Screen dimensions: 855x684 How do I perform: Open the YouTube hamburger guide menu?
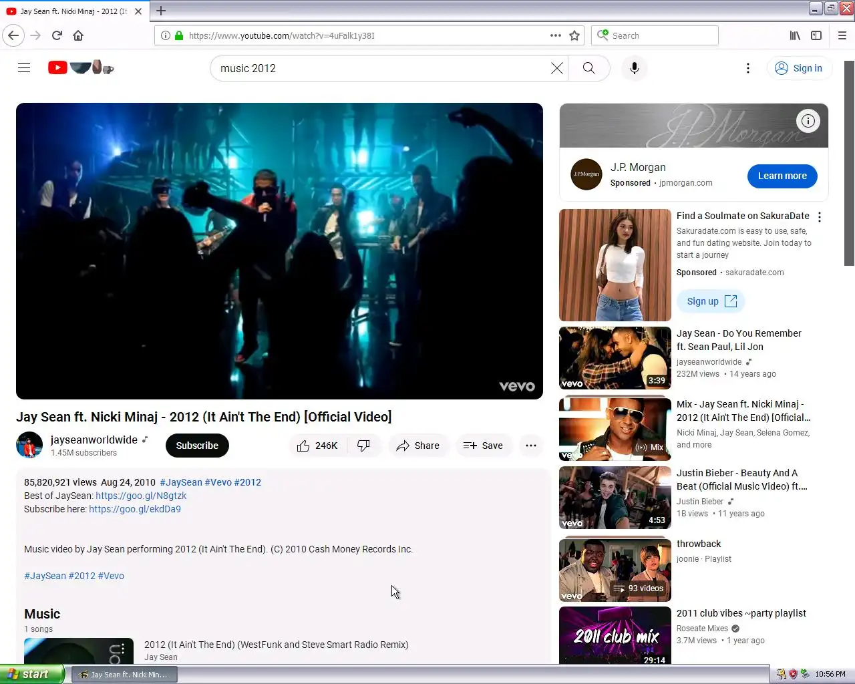click(24, 68)
